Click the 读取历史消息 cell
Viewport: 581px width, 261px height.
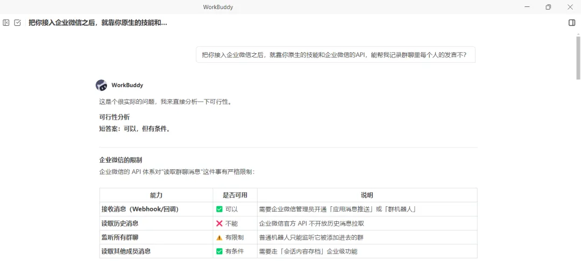pyautogui.click(x=156, y=223)
